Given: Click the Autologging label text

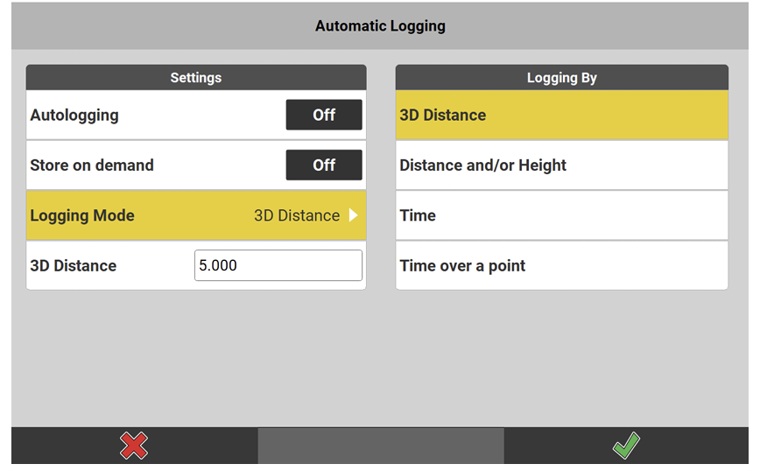Looking at the screenshot, I should click(x=74, y=115).
